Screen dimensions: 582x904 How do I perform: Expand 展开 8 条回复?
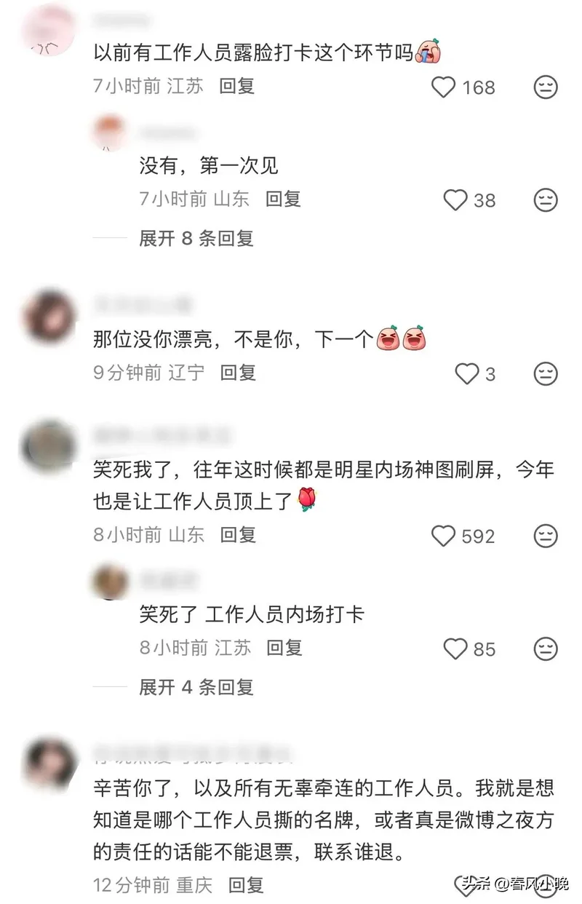[x=196, y=238]
